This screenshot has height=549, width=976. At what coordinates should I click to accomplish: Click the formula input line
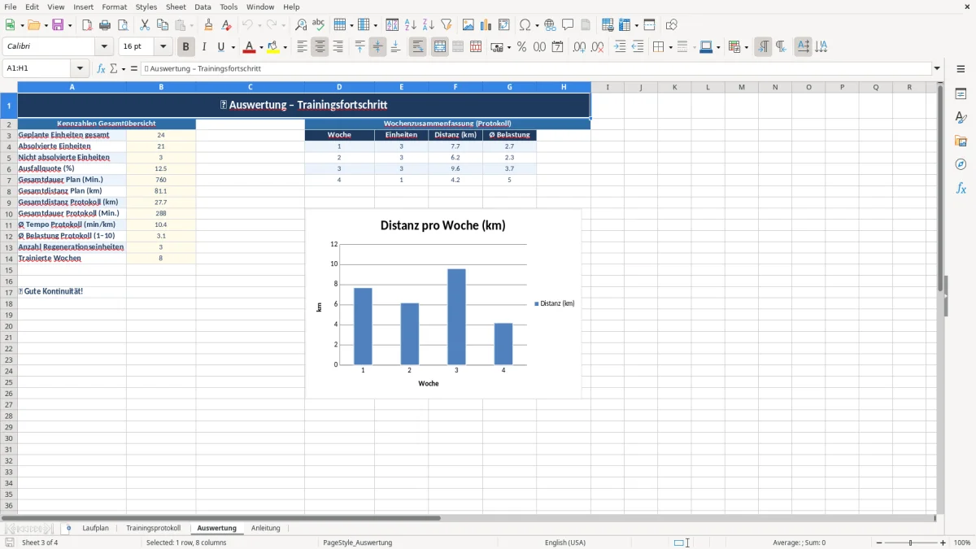click(536, 68)
